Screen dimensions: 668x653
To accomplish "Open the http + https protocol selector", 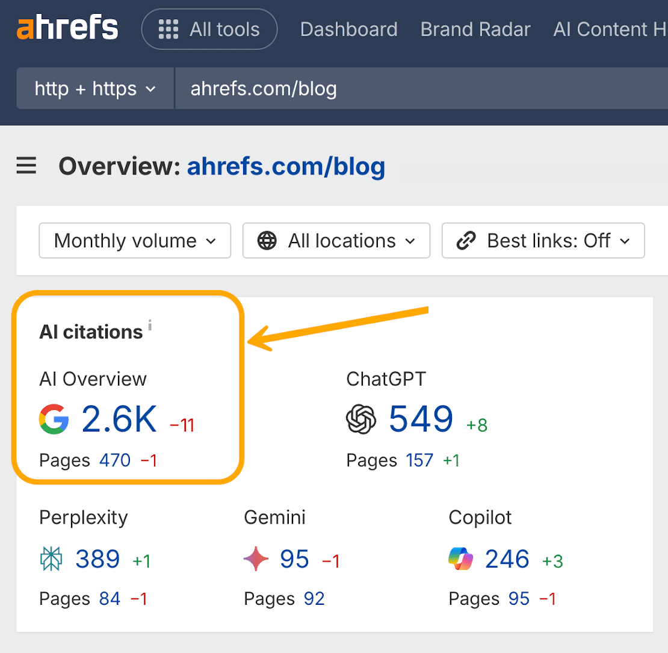I will point(94,88).
